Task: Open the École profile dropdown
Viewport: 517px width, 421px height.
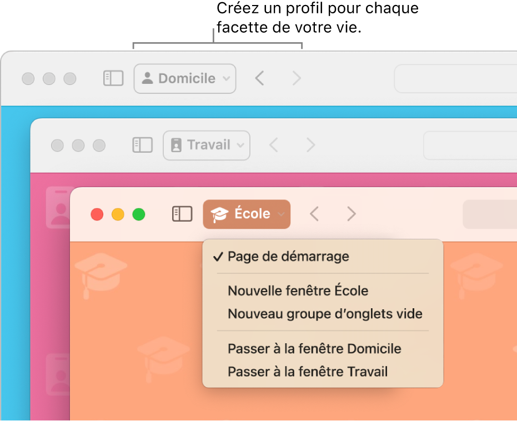Action: pos(247,214)
